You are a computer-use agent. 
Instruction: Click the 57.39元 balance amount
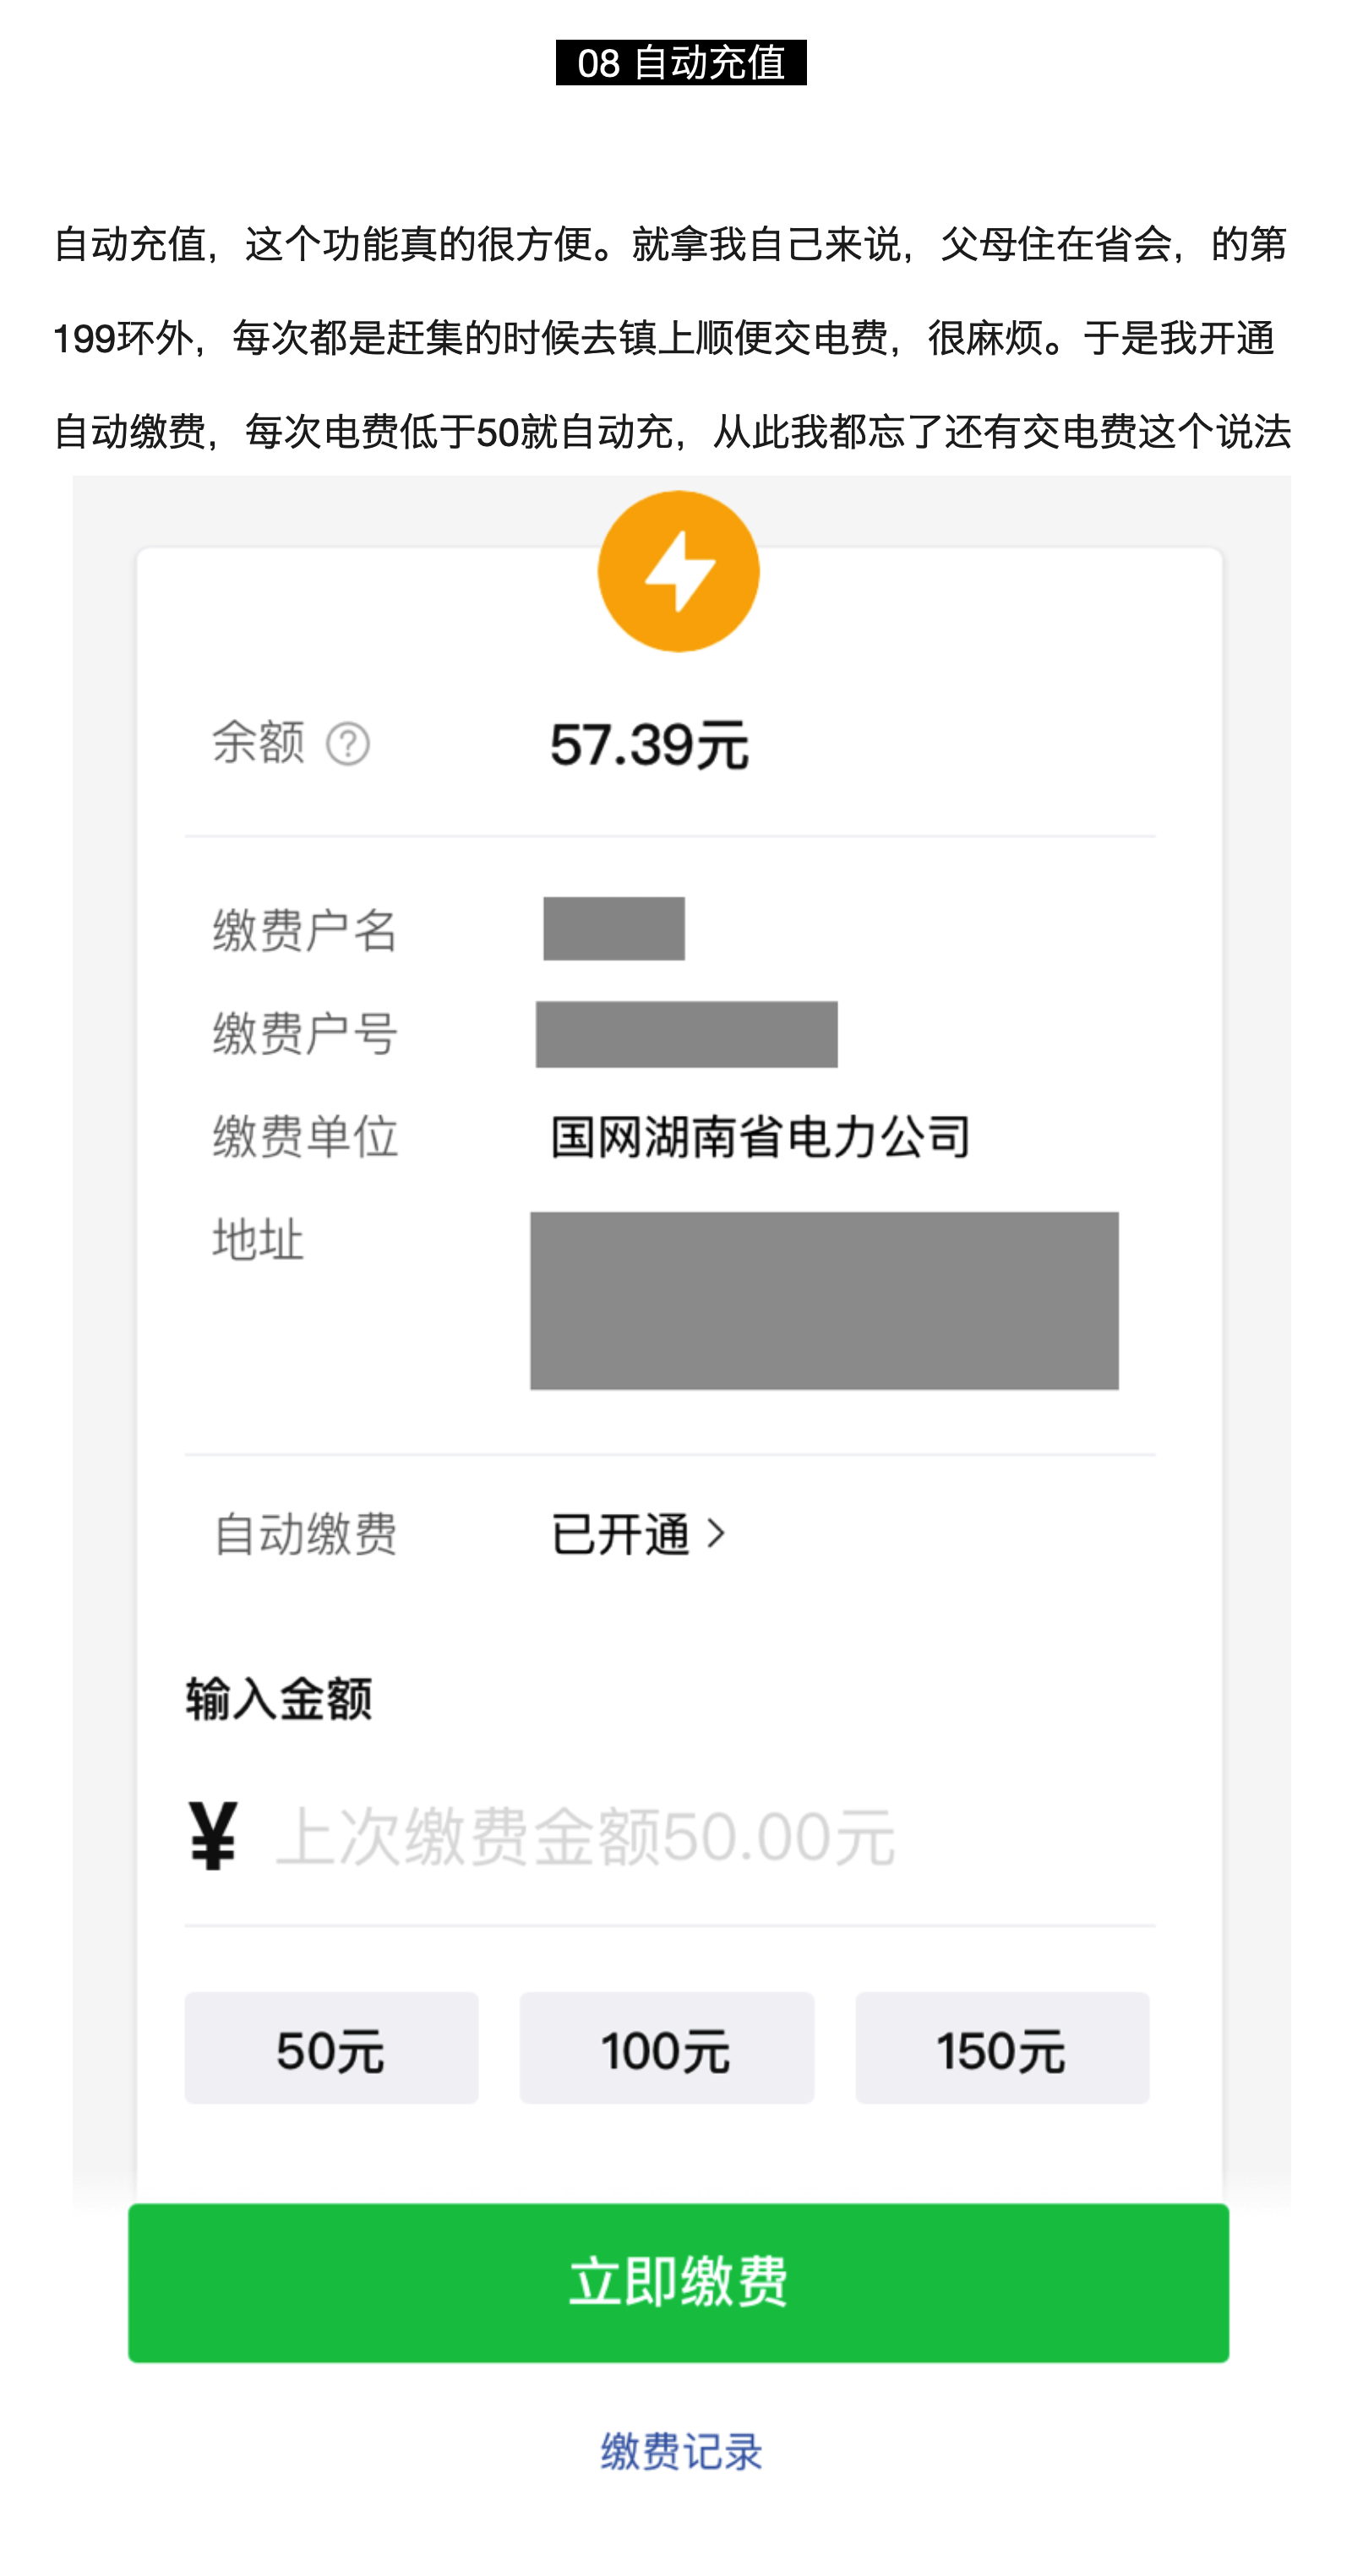649,745
